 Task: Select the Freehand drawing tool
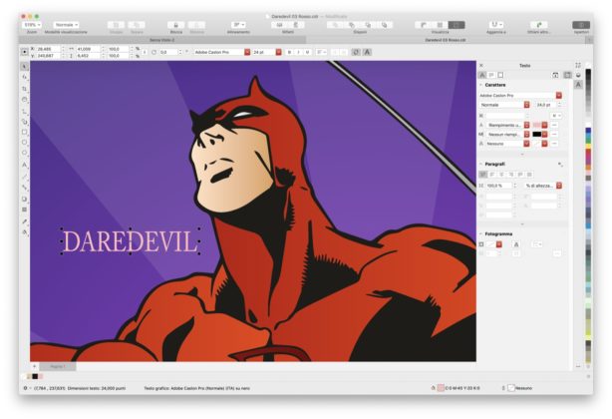coord(25,112)
